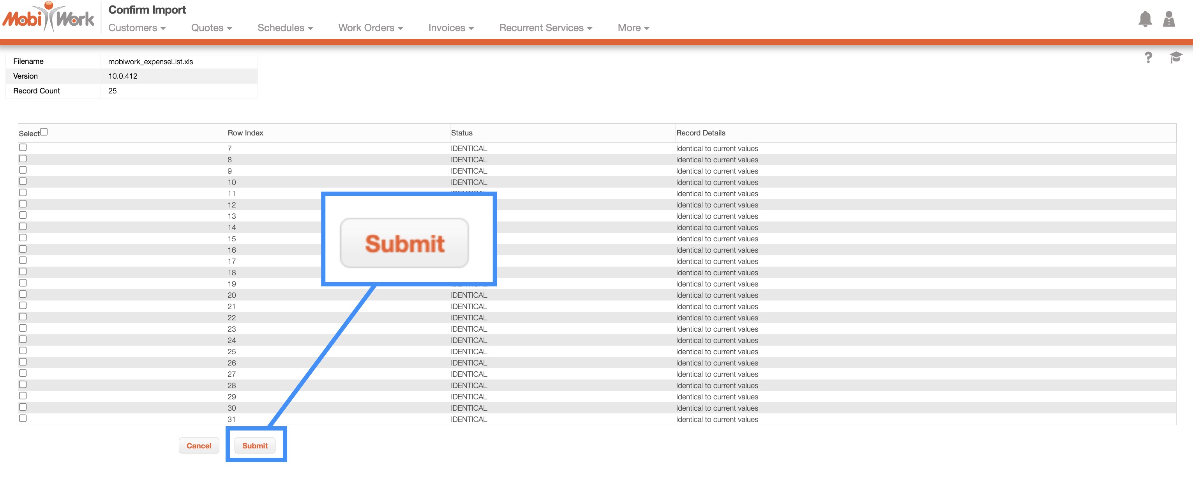Expand the Customers dropdown menu
The height and width of the screenshot is (485, 1193).
point(137,28)
